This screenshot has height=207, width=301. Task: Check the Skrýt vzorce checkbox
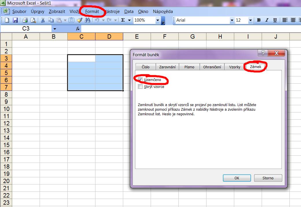coord(140,86)
